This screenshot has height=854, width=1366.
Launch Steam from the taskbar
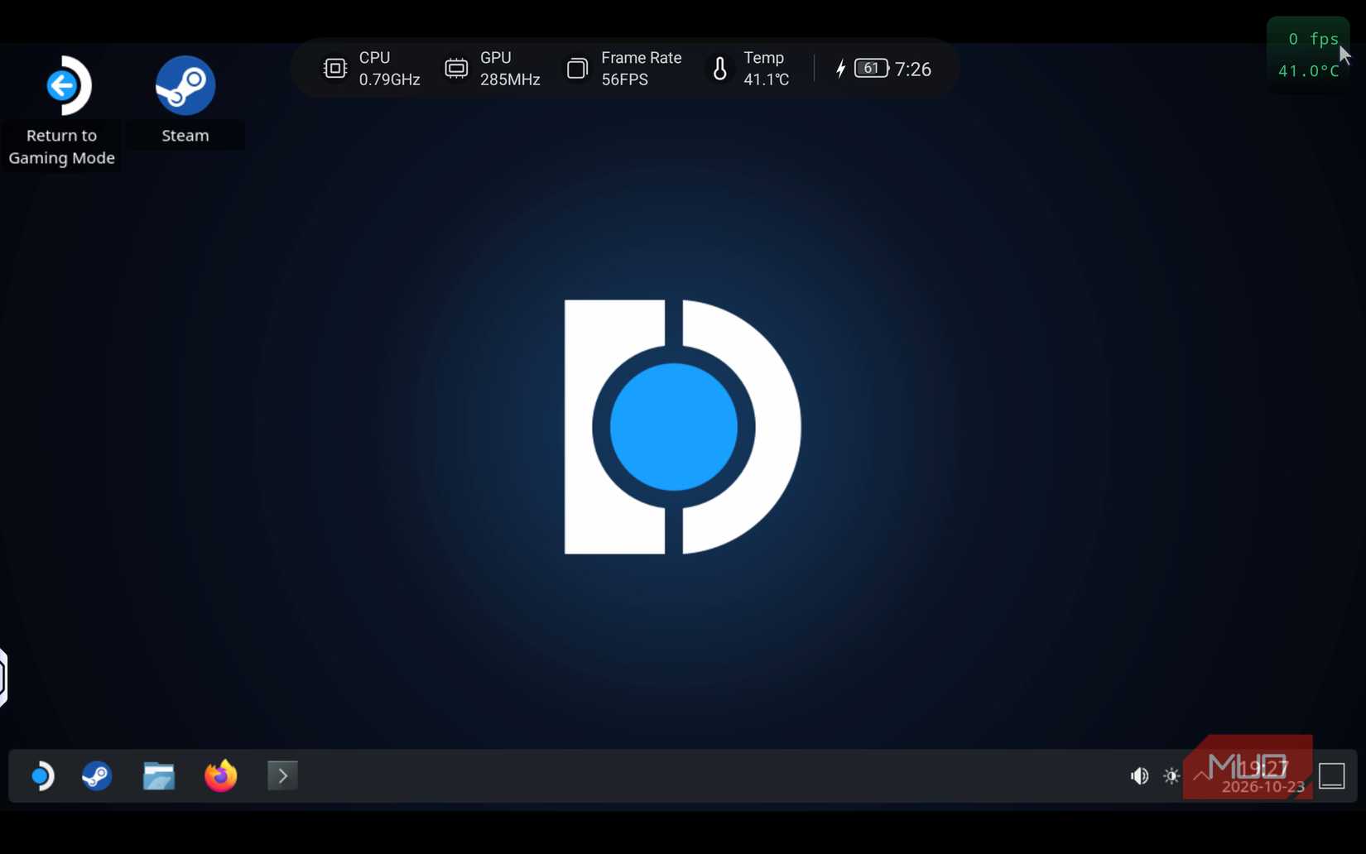pos(97,775)
